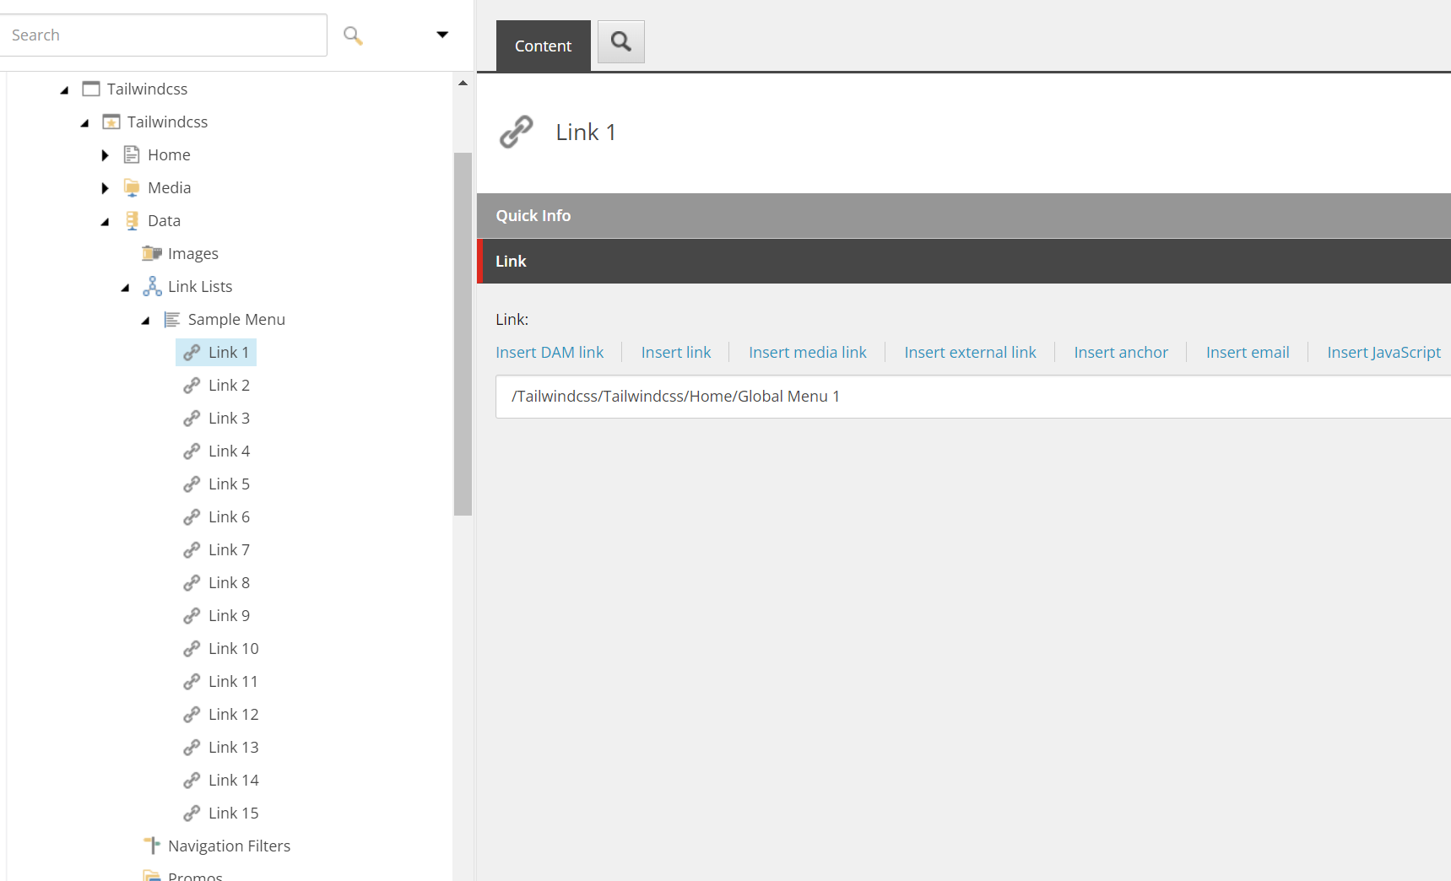Open the Content tab
Image resolution: width=1451 pixels, height=881 pixels.
(x=543, y=46)
